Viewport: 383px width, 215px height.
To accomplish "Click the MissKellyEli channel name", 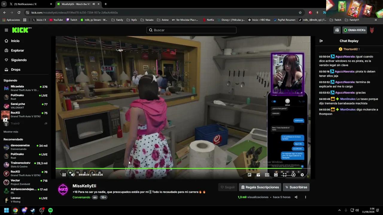I will coord(84,186).
